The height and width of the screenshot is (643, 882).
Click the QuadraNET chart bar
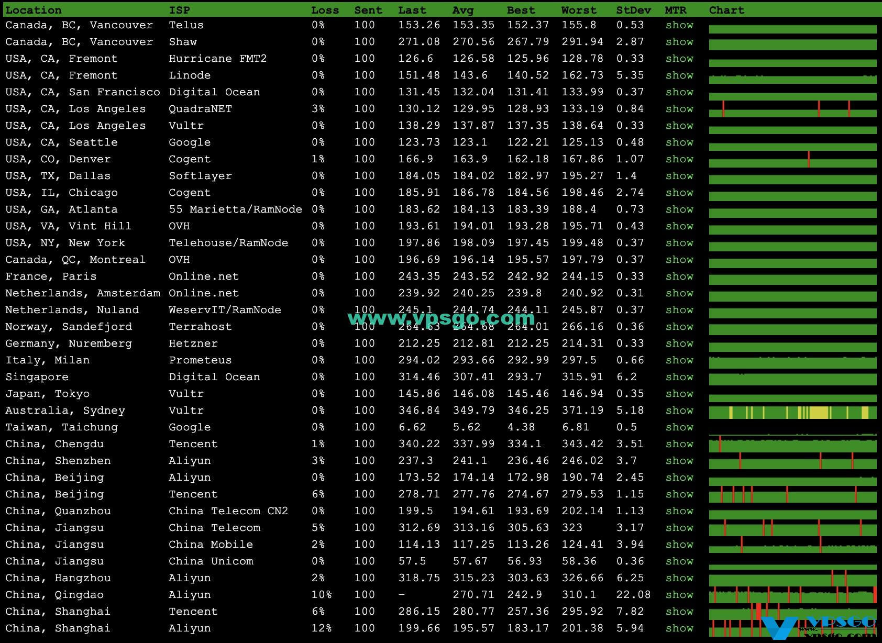(x=792, y=109)
